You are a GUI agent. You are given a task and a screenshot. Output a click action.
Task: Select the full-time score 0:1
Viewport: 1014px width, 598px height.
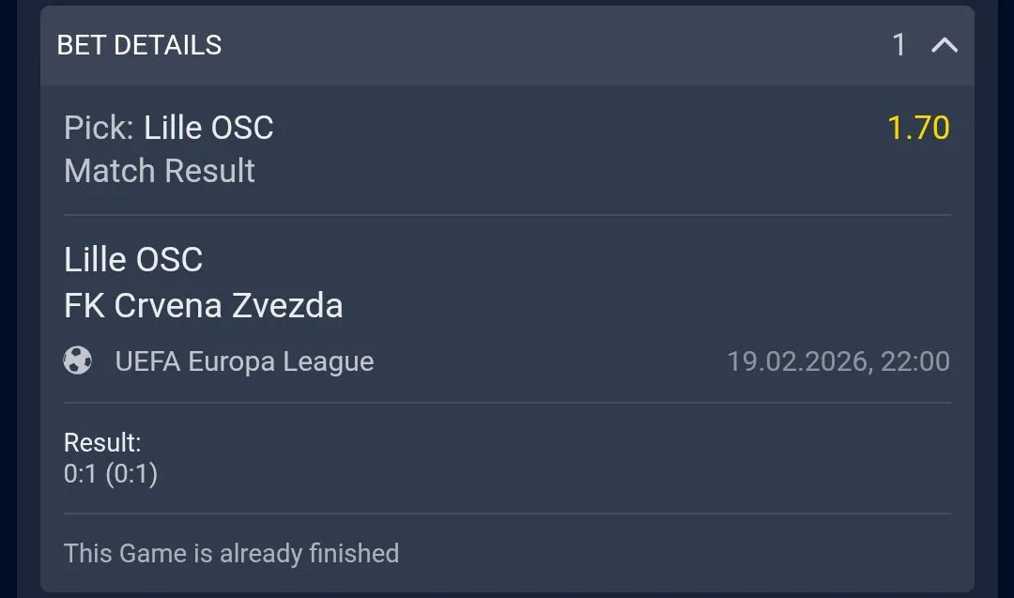(80, 474)
